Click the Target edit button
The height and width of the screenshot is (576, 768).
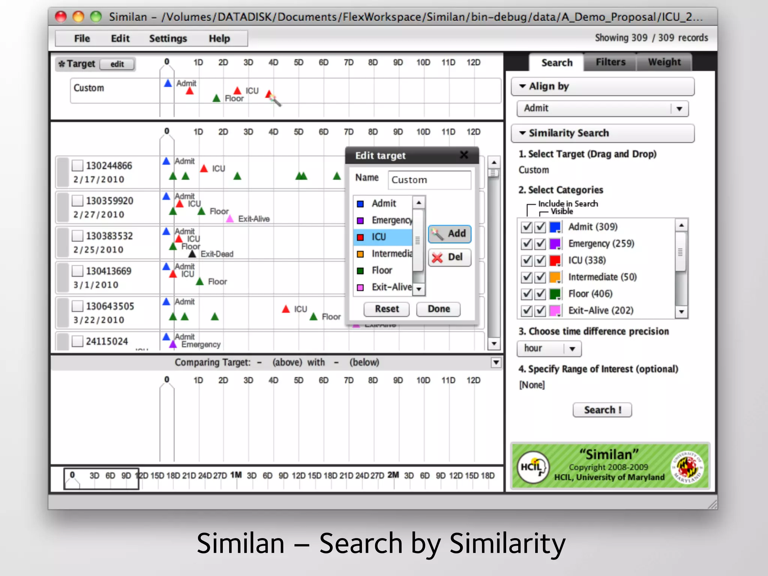coord(117,64)
